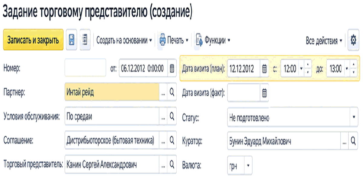Click ellipsis button in Соглашение field
The height and width of the screenshot is (178, 363).
click(x=163, y=140)
